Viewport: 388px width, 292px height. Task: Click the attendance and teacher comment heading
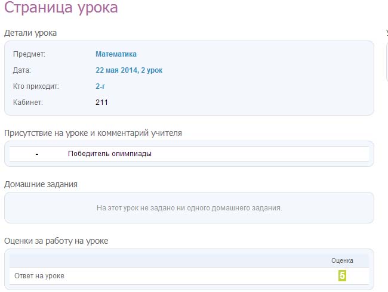(93, 133)
